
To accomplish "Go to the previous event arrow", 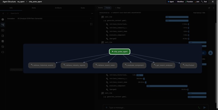I will (3, 13).
